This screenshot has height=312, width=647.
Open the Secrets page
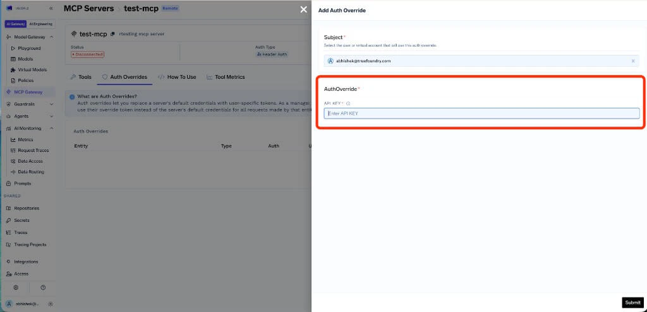(21, 220)
